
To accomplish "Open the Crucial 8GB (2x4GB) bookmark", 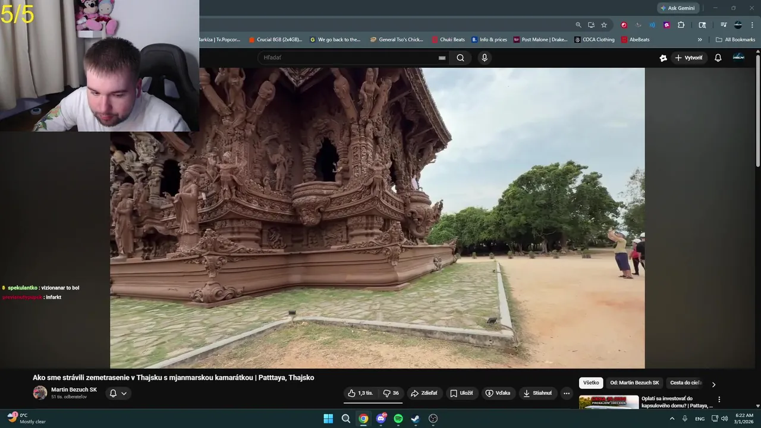I will (275, 40).
